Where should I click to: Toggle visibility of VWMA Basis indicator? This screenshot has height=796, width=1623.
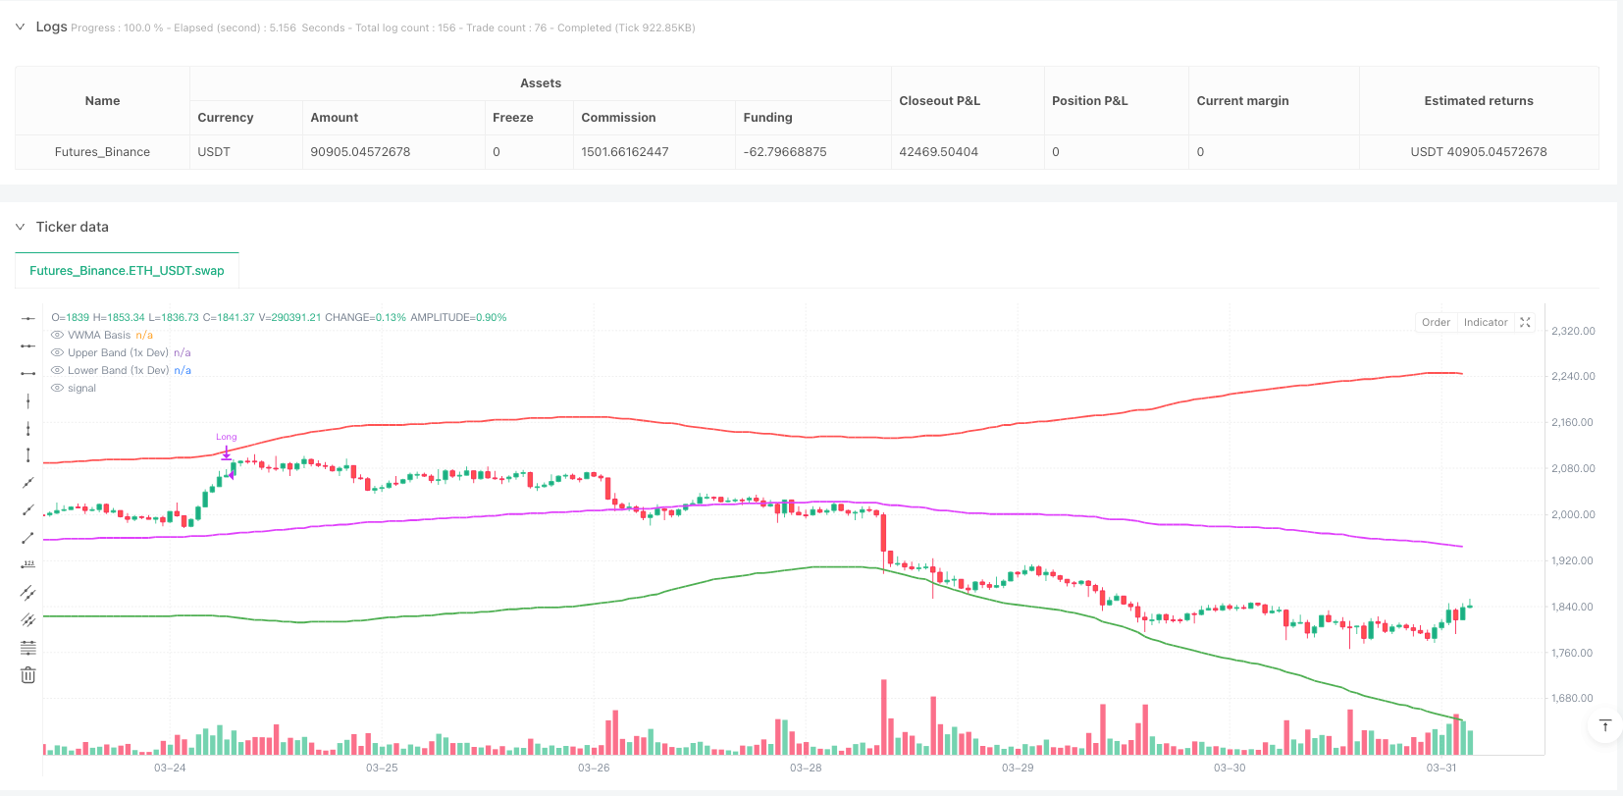tap(57, 335)
